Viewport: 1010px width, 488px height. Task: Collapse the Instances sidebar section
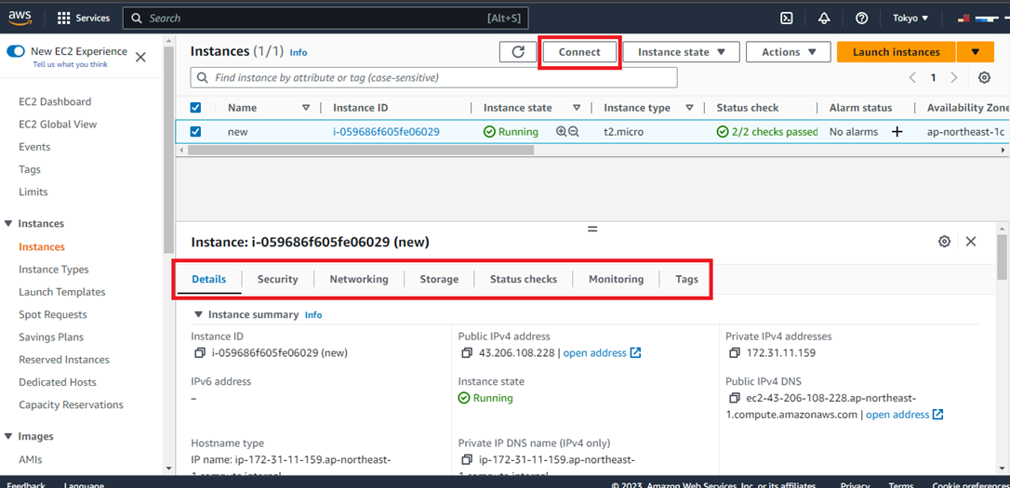click(x=8, y=223)
